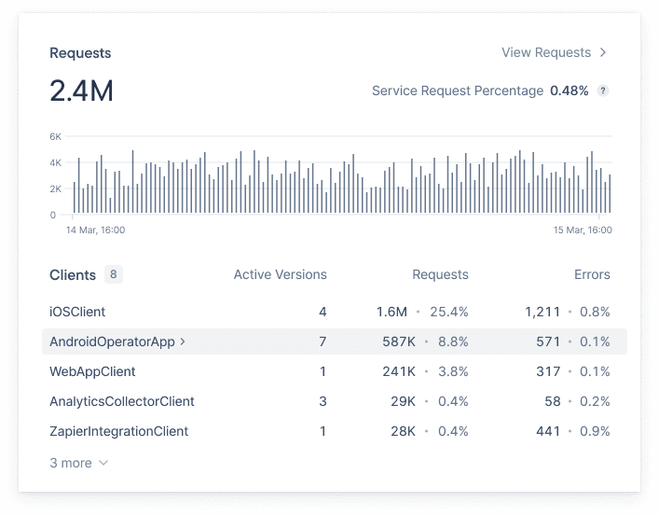The width and height of the screenshot is (659, 516).
Task: Select the iOSClient row
Action: click(77, 312)
